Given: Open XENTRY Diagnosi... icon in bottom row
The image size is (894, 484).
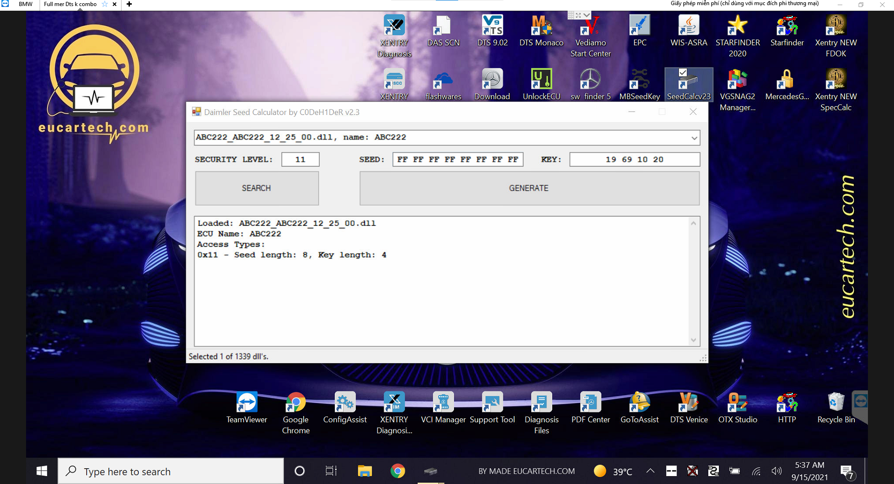Looking at the screenshot, I should pyautogui.click(x=394, y=413).
